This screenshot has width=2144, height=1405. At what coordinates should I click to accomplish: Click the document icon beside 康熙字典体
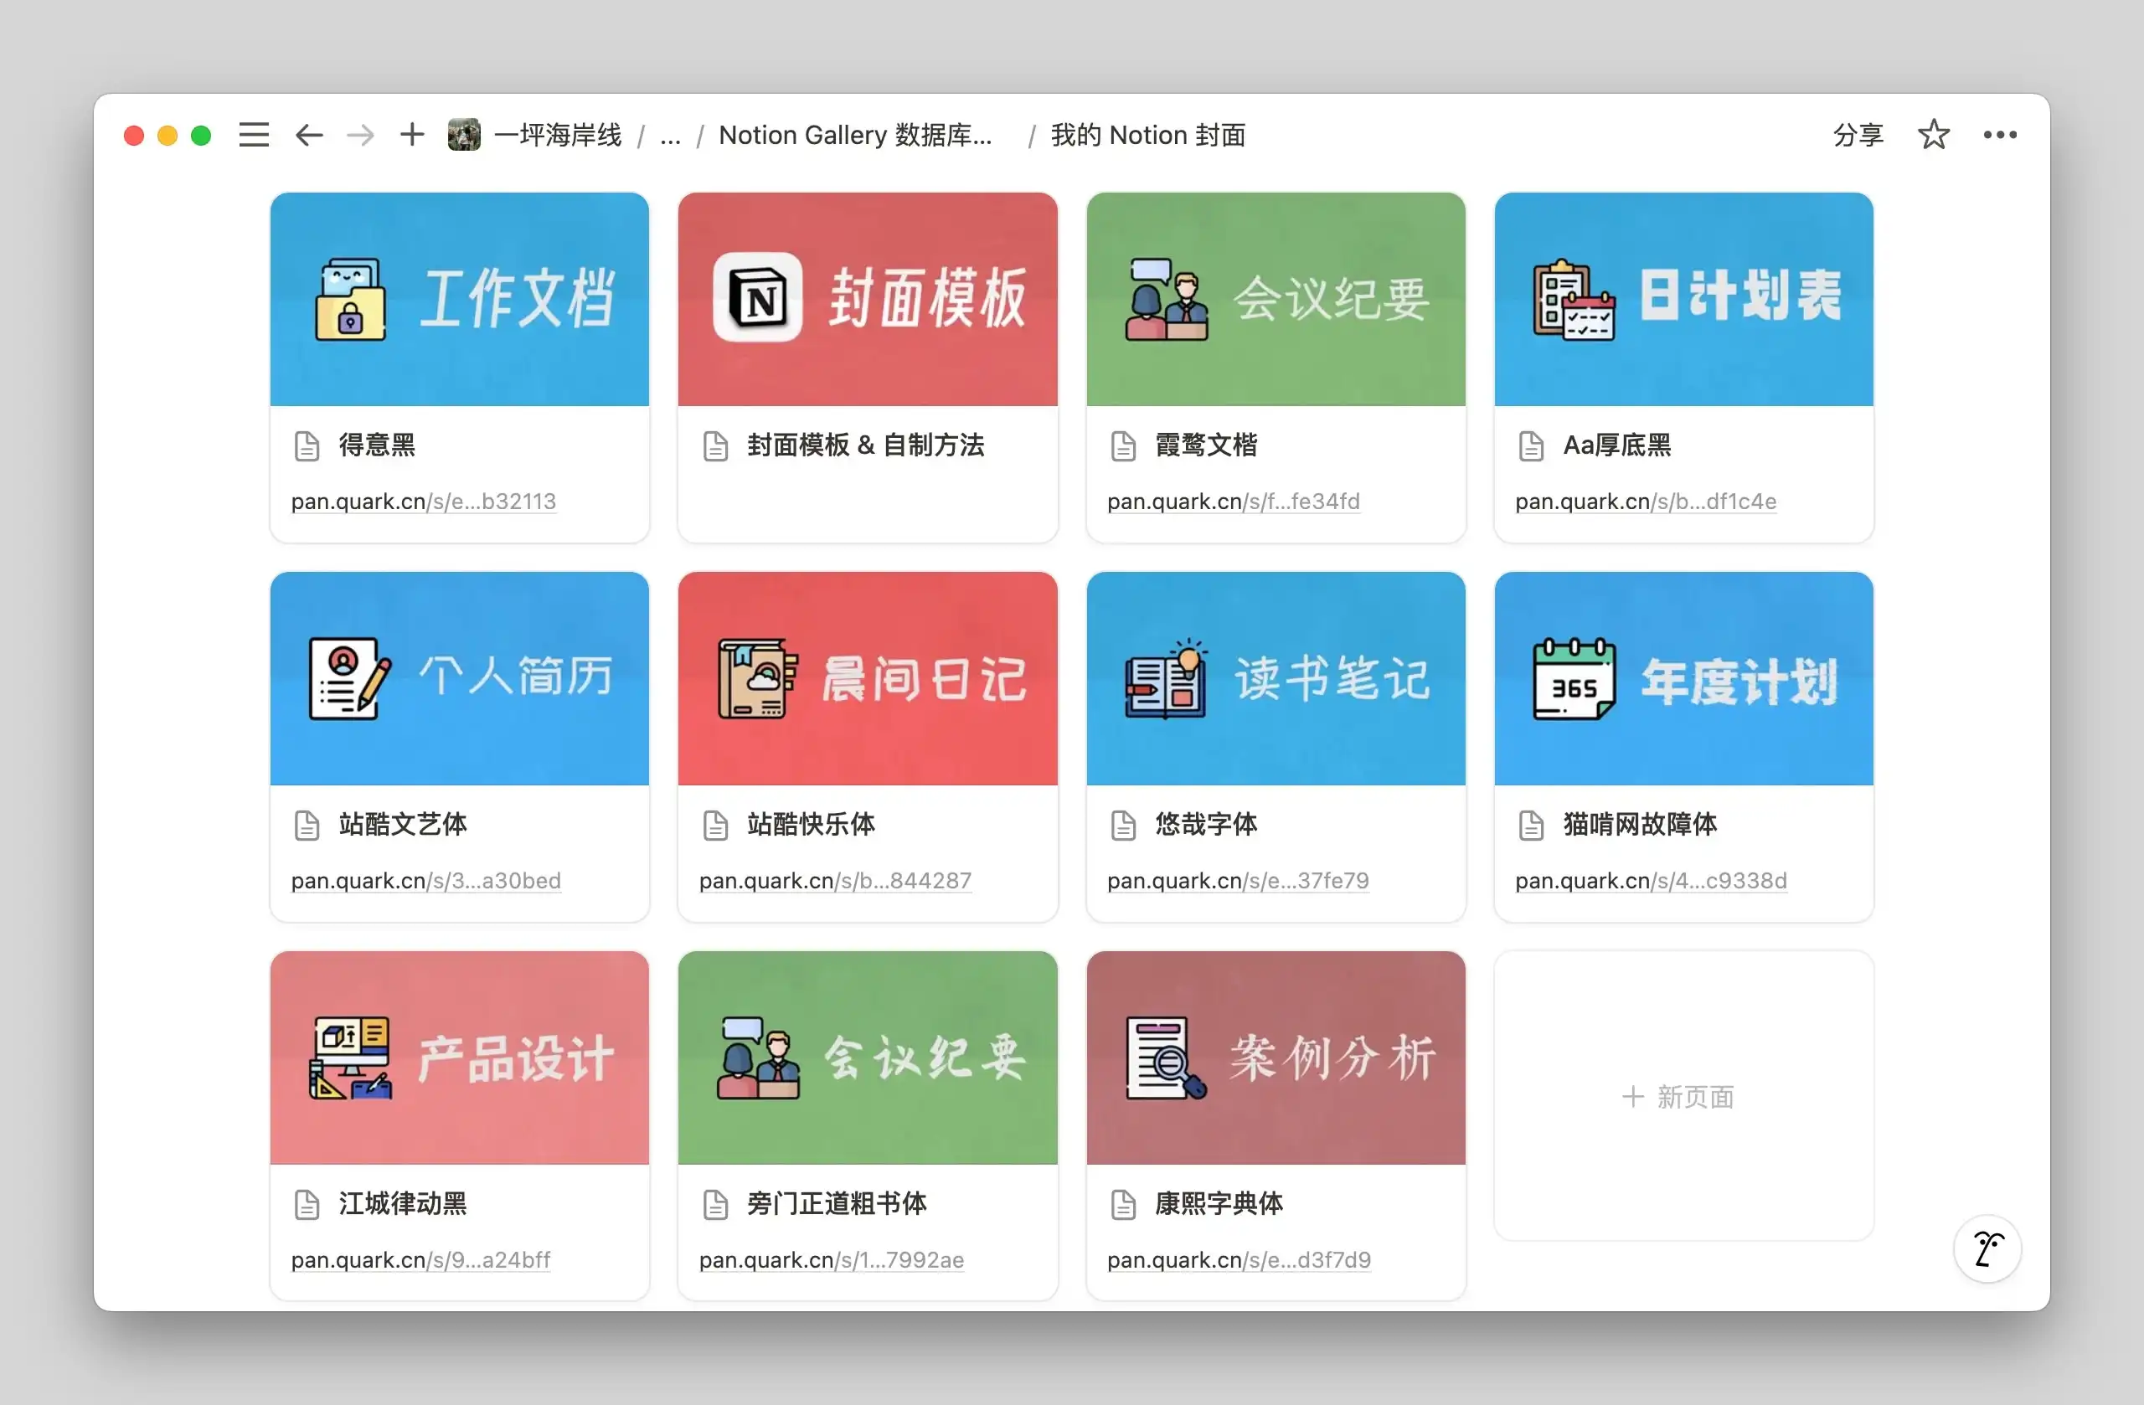tap(1123, 1204)
